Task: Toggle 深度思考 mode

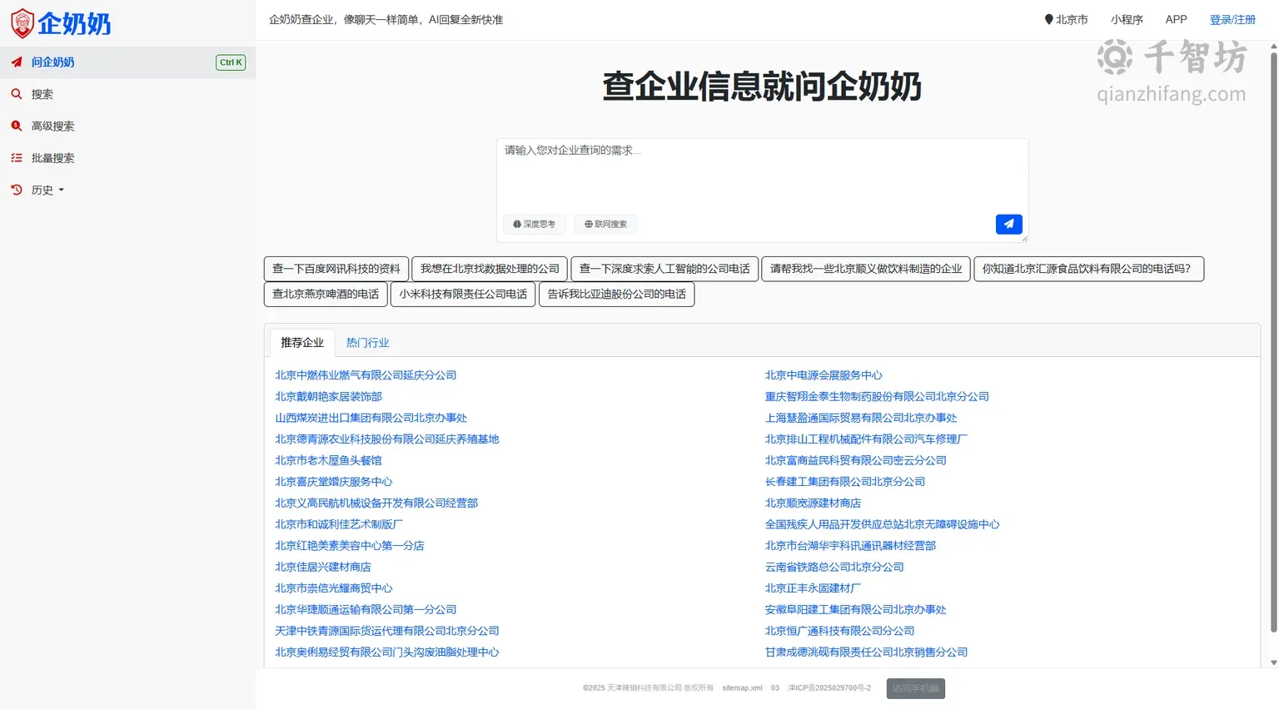Action: point(534,224)
